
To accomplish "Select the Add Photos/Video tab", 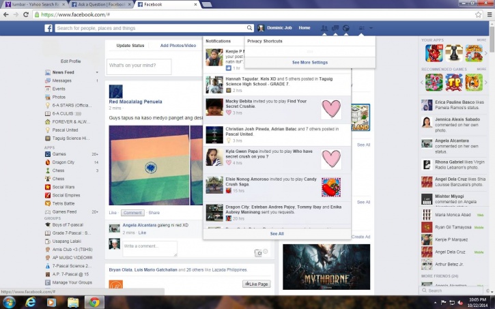I will click(x=178, y=46).
